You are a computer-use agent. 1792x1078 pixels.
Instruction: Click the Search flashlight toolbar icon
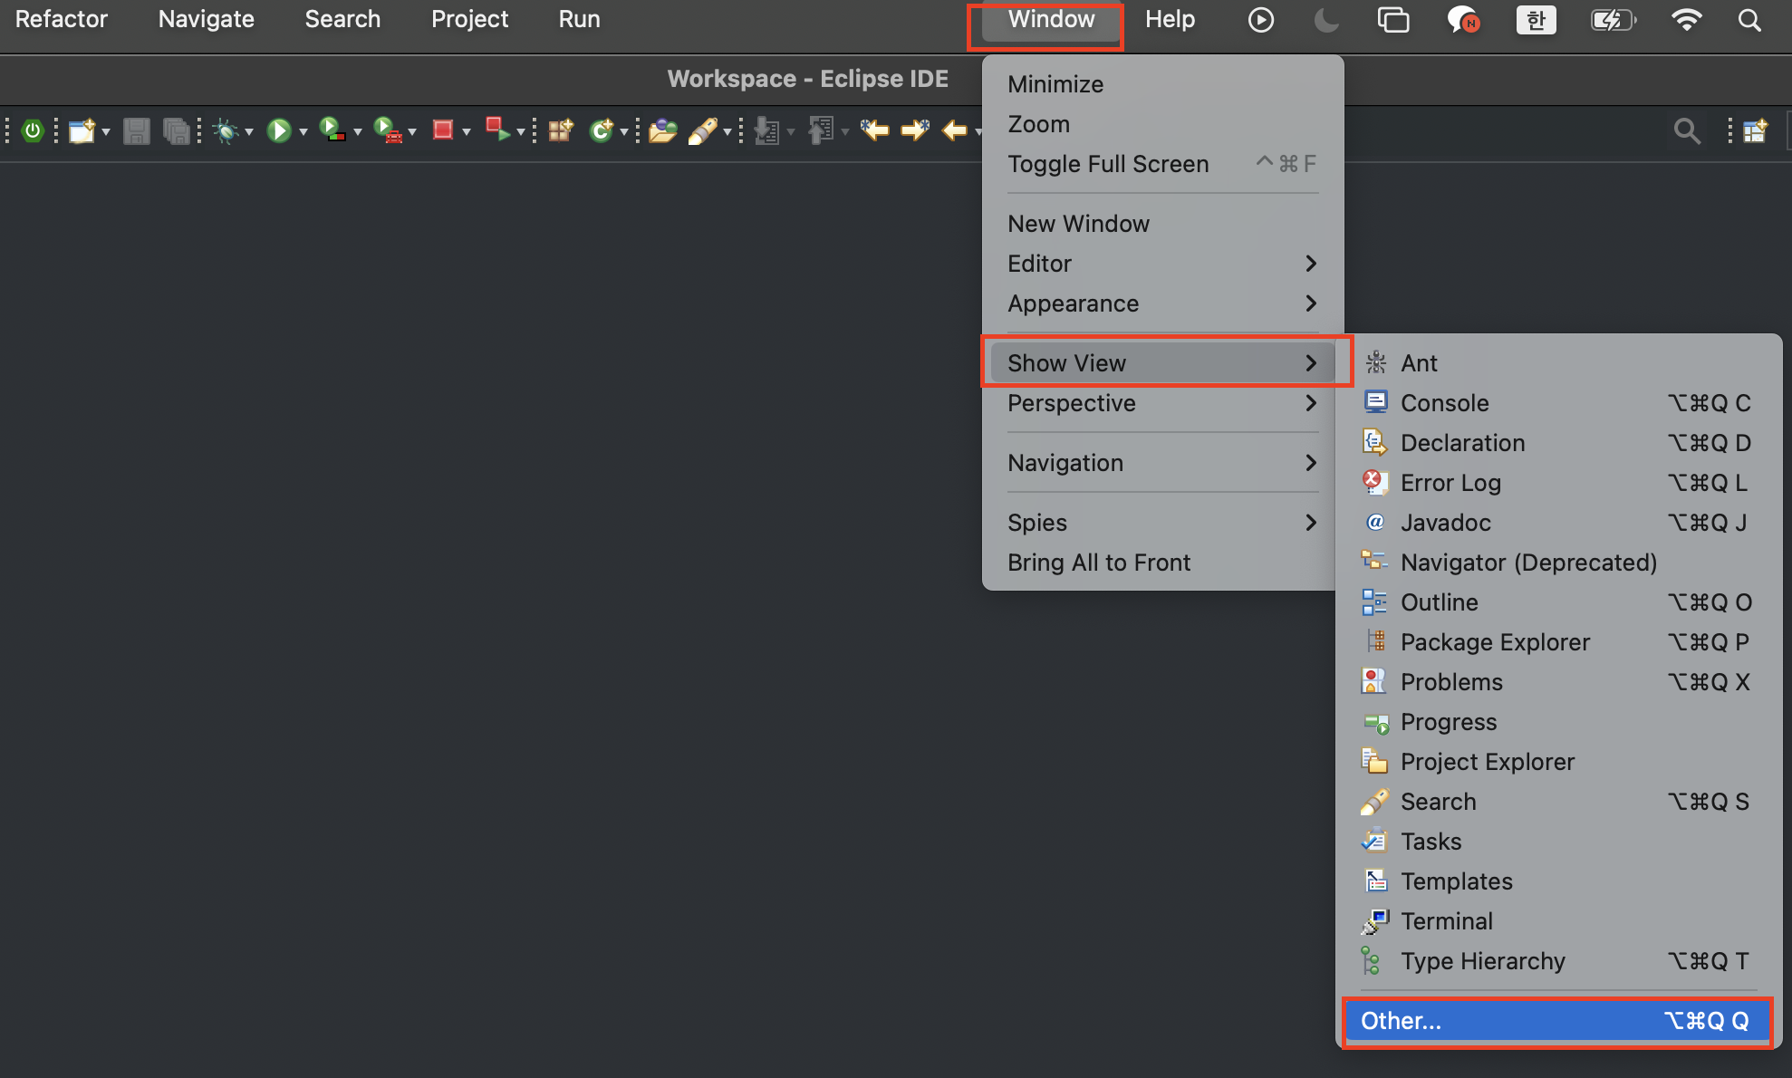(x=703, y=131)
